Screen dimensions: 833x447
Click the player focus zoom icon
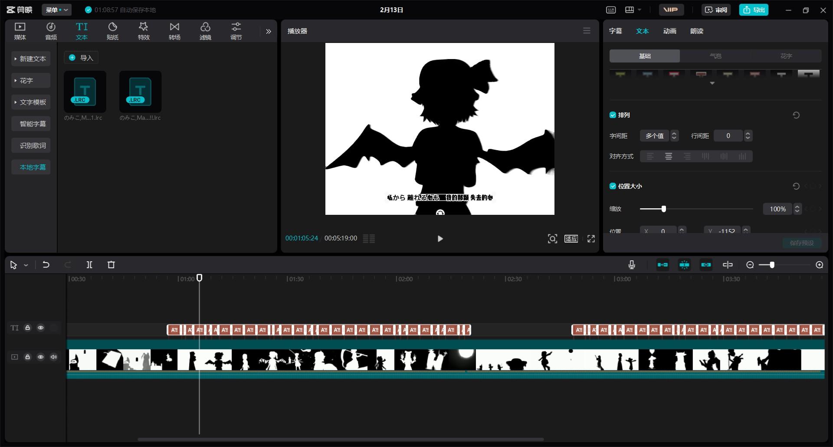coord(552,238)
